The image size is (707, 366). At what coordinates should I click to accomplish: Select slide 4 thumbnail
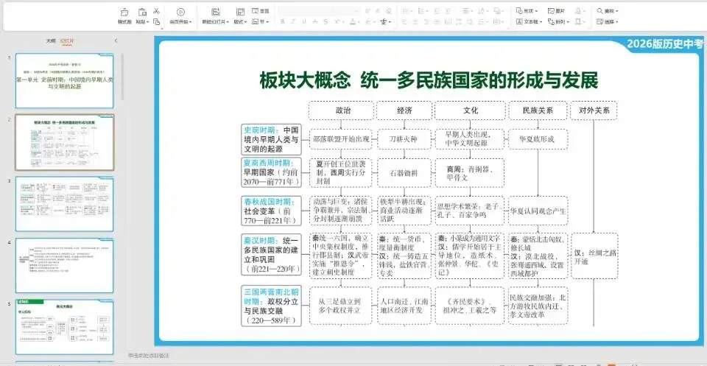point(65,266)
